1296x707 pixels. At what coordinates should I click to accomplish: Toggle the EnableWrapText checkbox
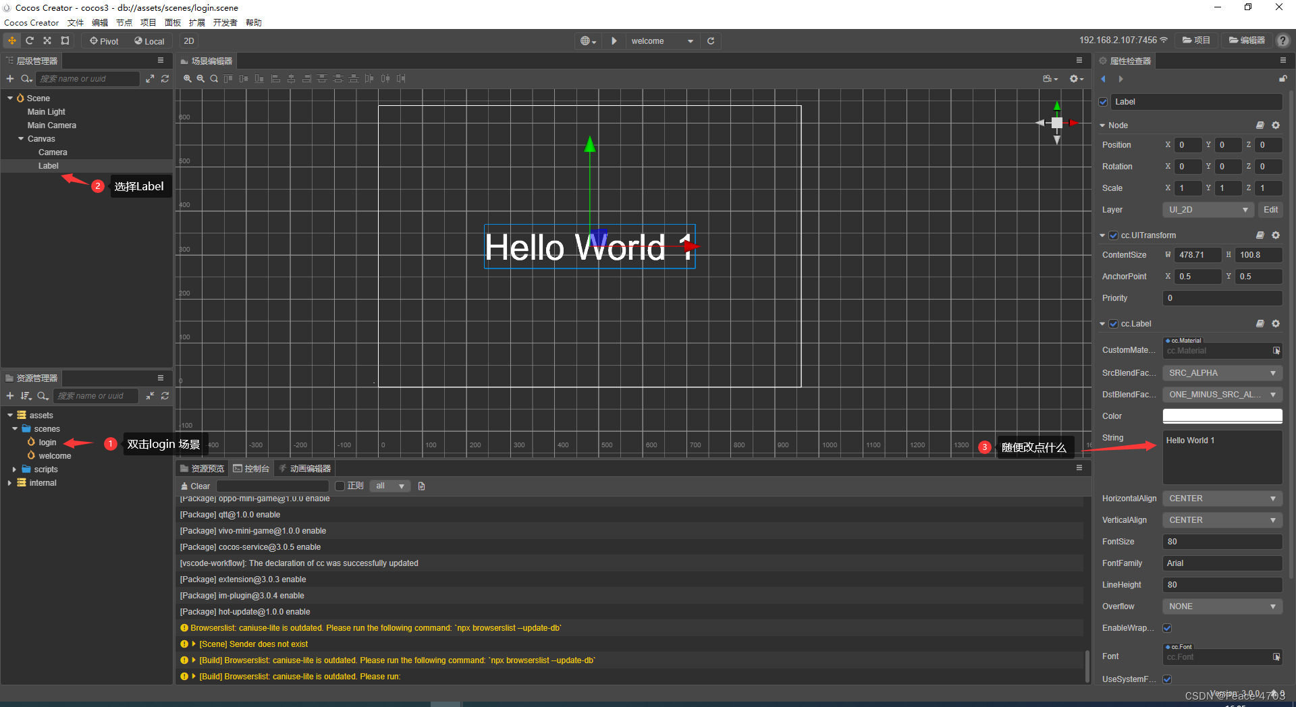tap(1167, 628)
